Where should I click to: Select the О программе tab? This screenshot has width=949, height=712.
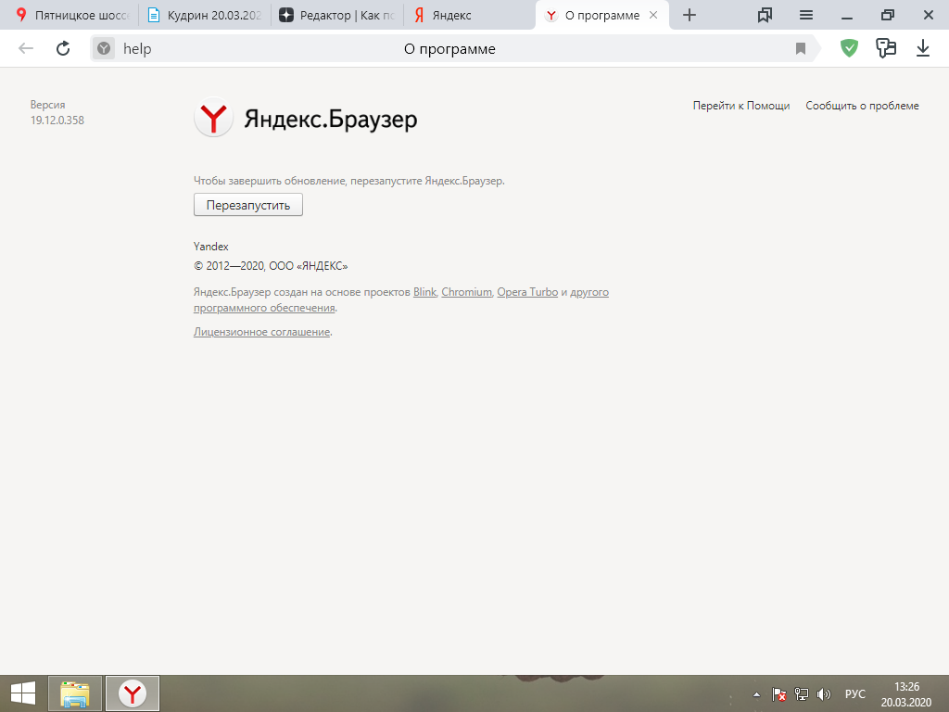pyautogui.click(x=602, y=15)
